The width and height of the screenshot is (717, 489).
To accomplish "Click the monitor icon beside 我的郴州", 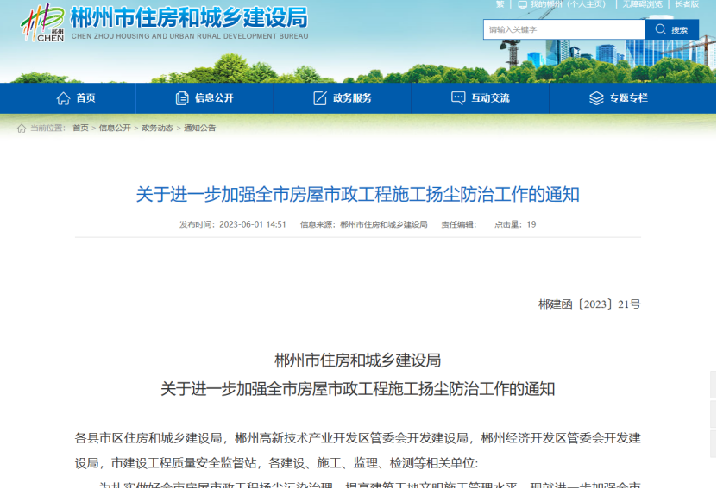I will [523, 4].
